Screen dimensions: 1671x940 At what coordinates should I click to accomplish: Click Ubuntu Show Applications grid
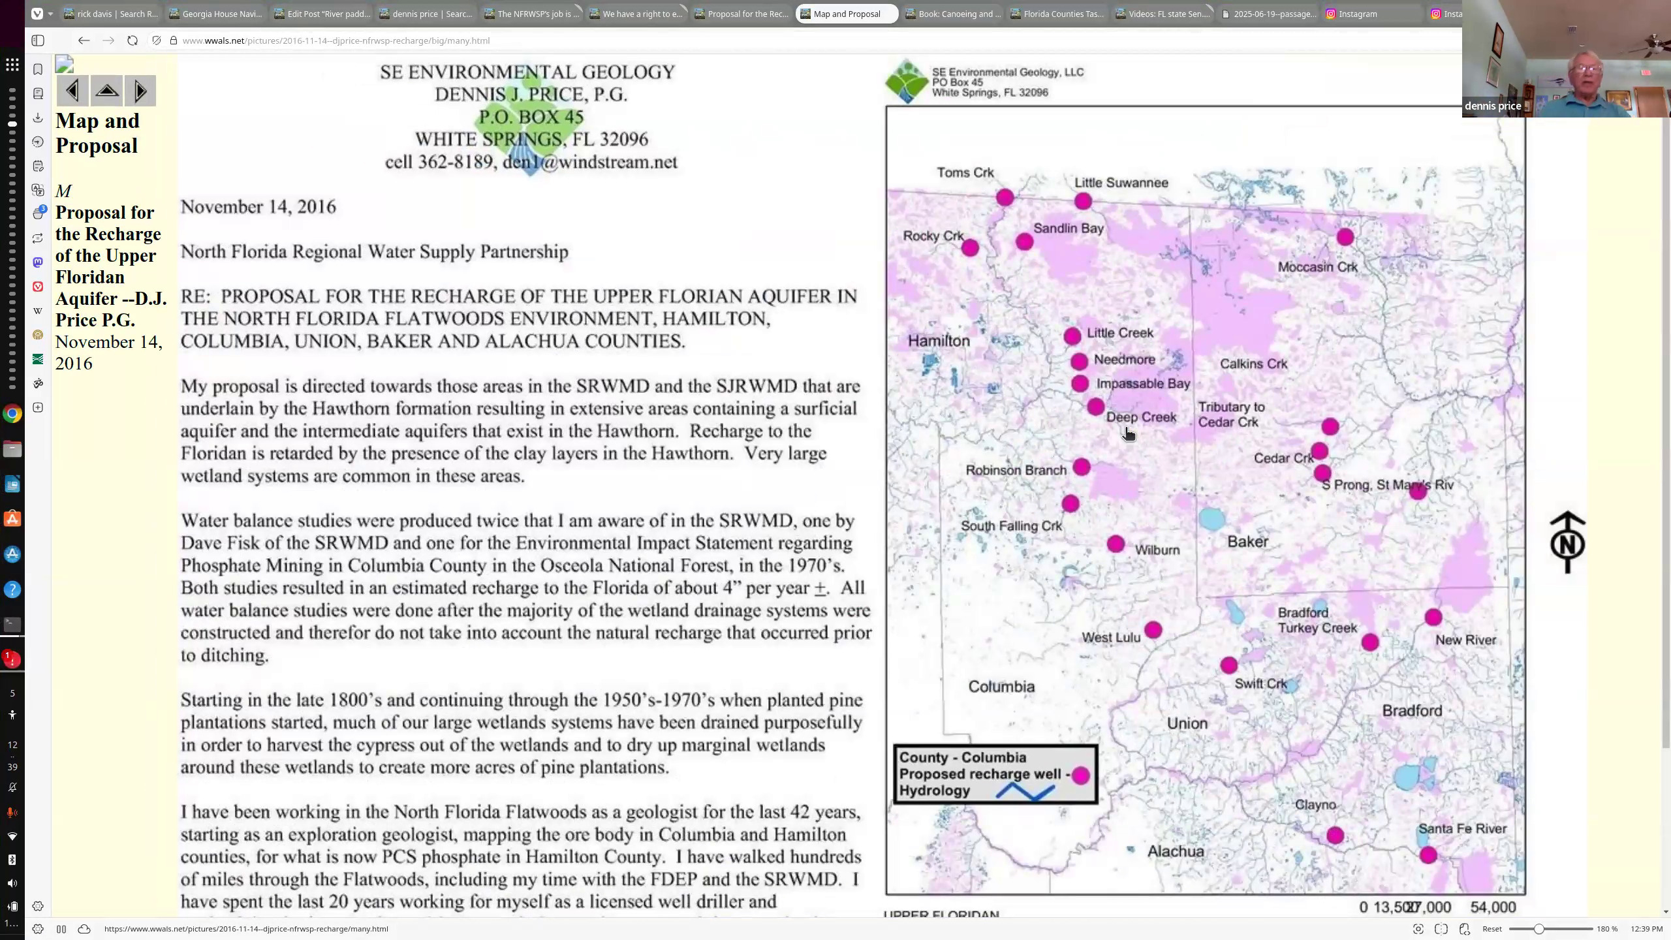point(12,65)
